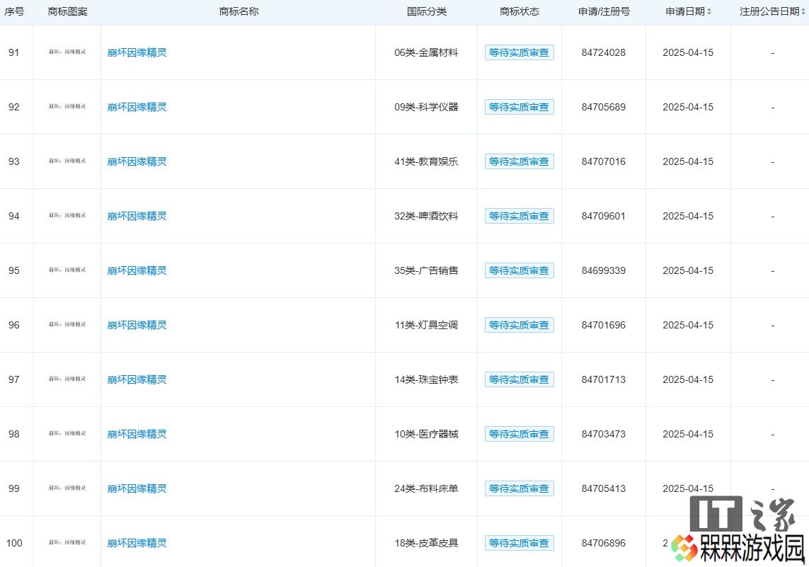View trademark image thumbnail in row 100
The width and height of the screenshot is (809, 567).
(x=67, y=542)
